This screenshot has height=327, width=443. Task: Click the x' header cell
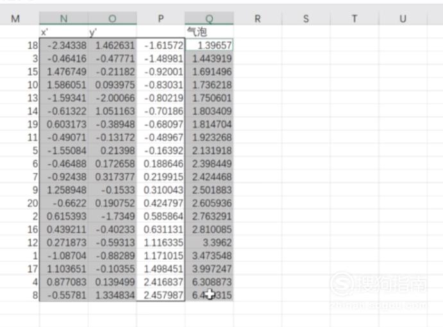(63, 32)
